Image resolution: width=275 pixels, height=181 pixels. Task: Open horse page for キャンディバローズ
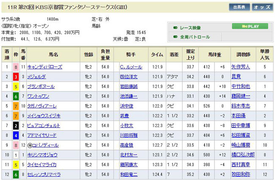[44, 67]
